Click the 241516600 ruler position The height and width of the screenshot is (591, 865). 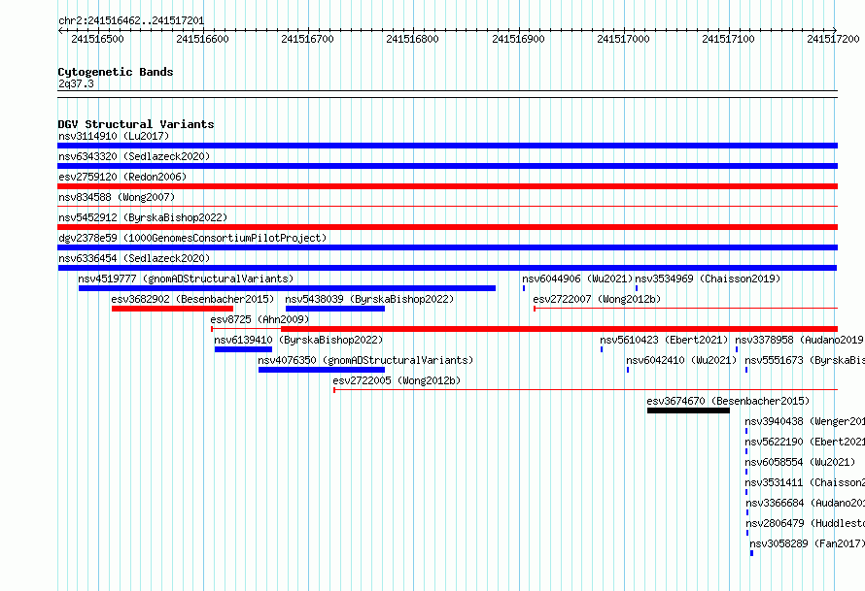tap(202, 39)
